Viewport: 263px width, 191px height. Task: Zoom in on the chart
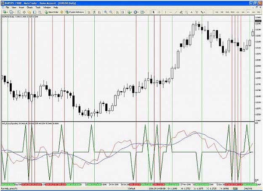click(106, 12)
